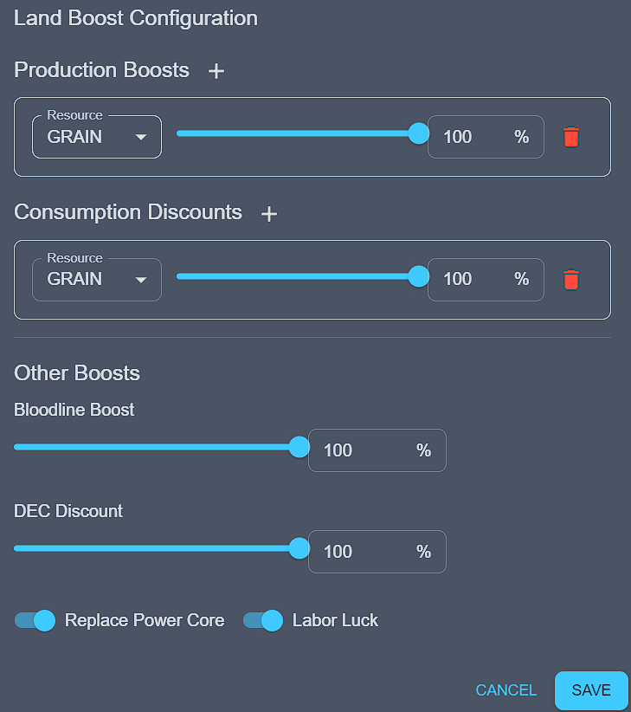Add a new Production Boost entry
631x712 pixels.
[x=216, y=72]
